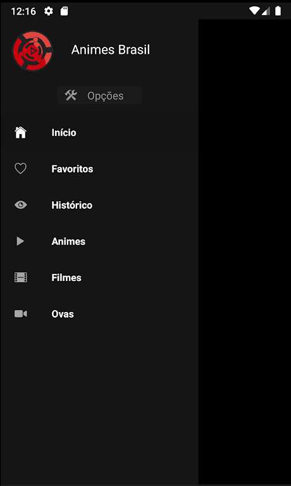Select the heart icon beside Favoritos
291x486 pixels.
coord(20,168)
